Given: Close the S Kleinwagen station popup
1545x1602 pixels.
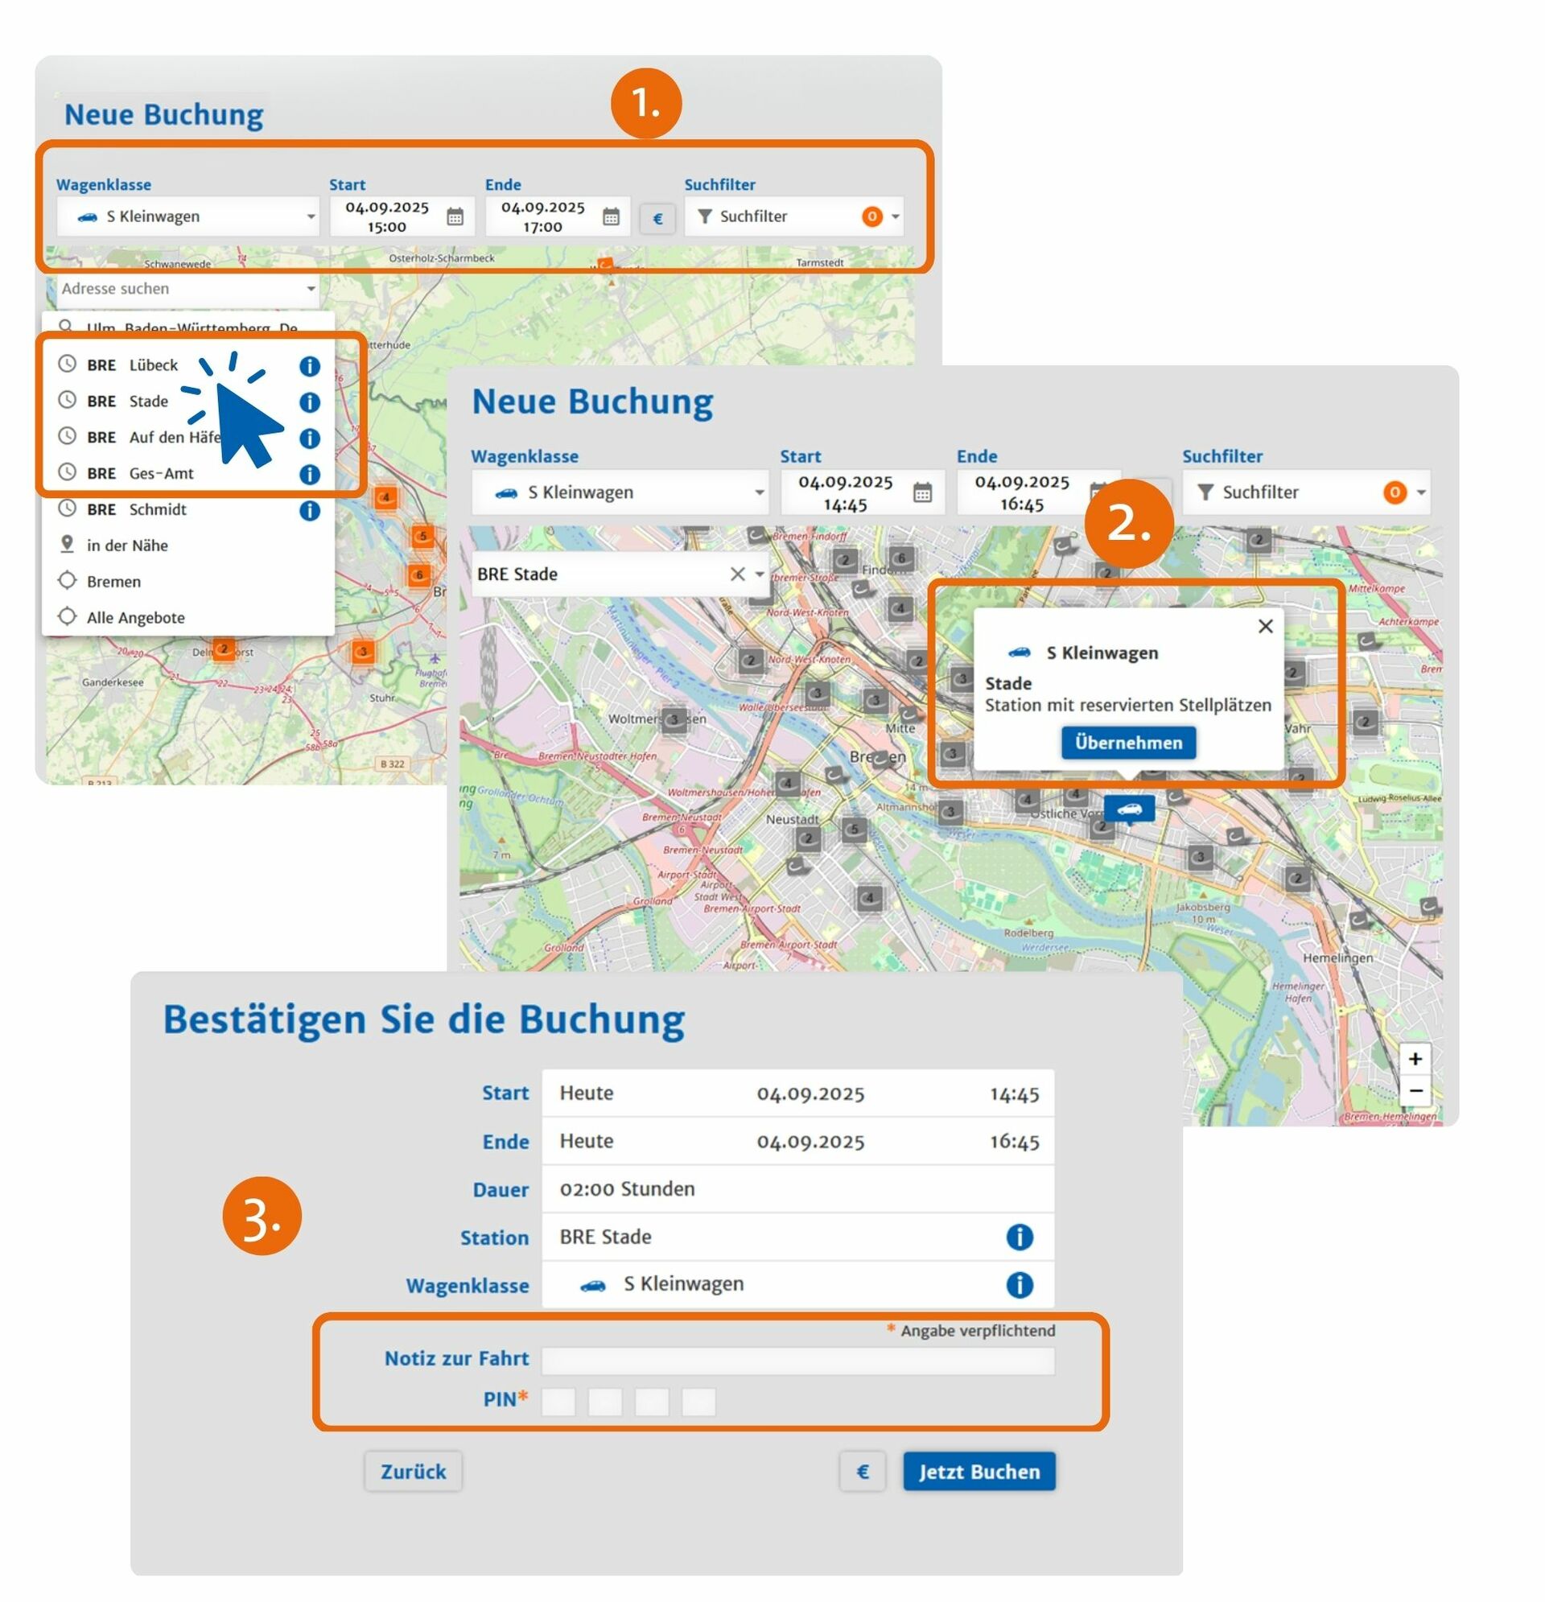Looking at the screenshot, I should click(1266, 626).
